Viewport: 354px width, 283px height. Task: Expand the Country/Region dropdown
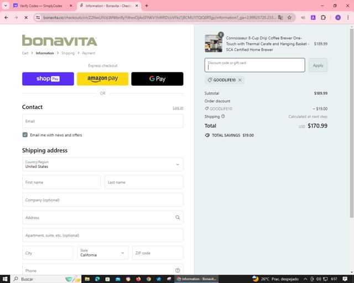pyautogui.click(x=103, y=164)
